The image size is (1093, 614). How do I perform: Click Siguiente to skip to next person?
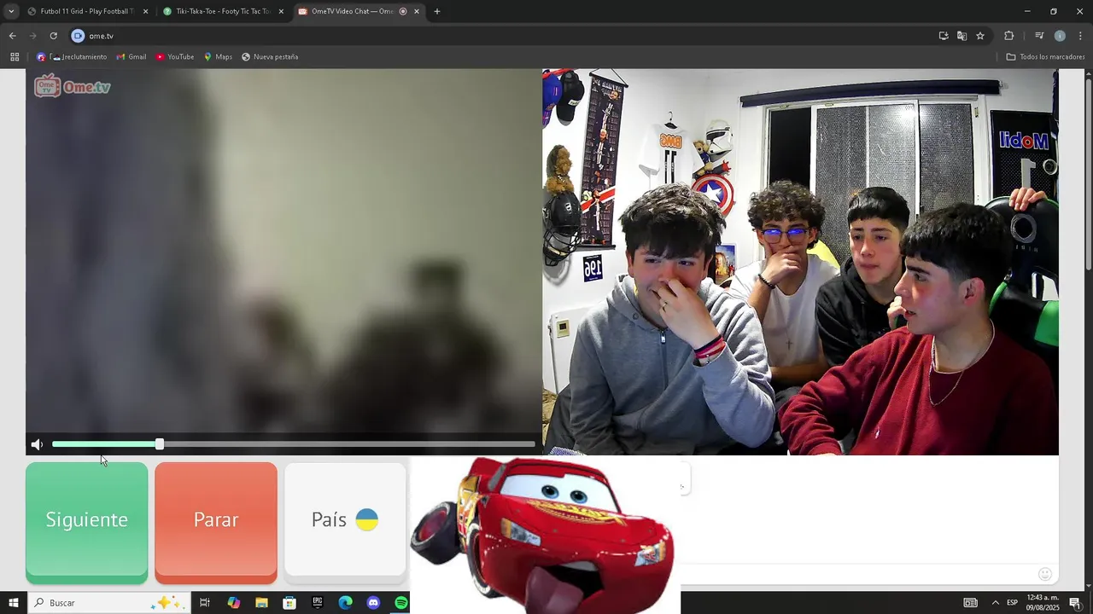86,522
